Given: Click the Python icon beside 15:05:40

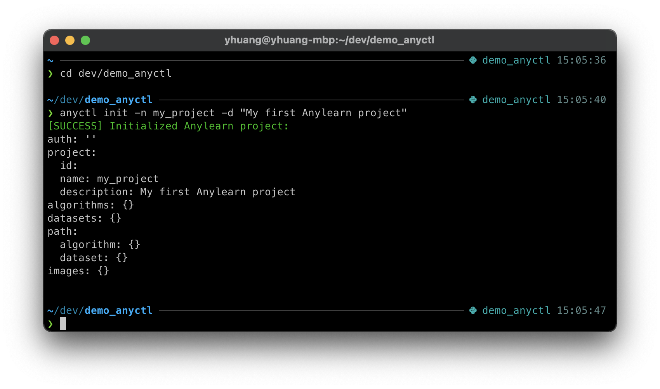Looking at the screenshot, I should [x=473, y=100].
